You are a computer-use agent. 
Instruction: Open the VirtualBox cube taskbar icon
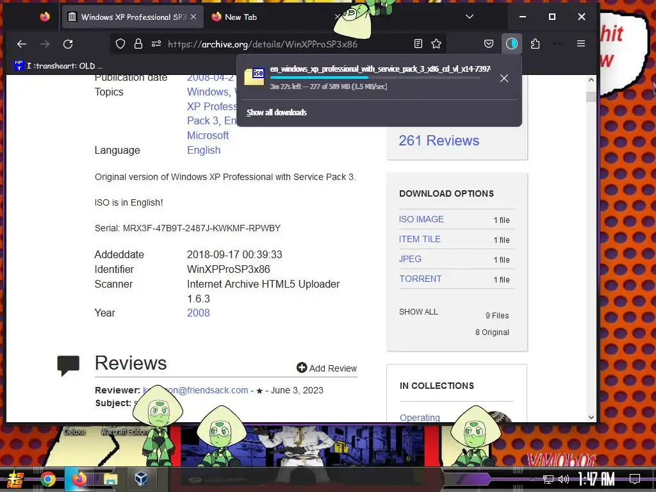click(x=141, y=478)
